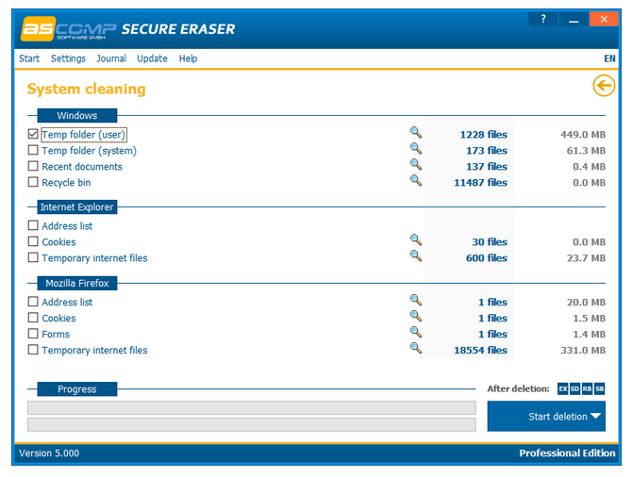This screenshot has width=632, height=477.
Task: Check Internet Explorer Cookies
Action: (33, 241)
